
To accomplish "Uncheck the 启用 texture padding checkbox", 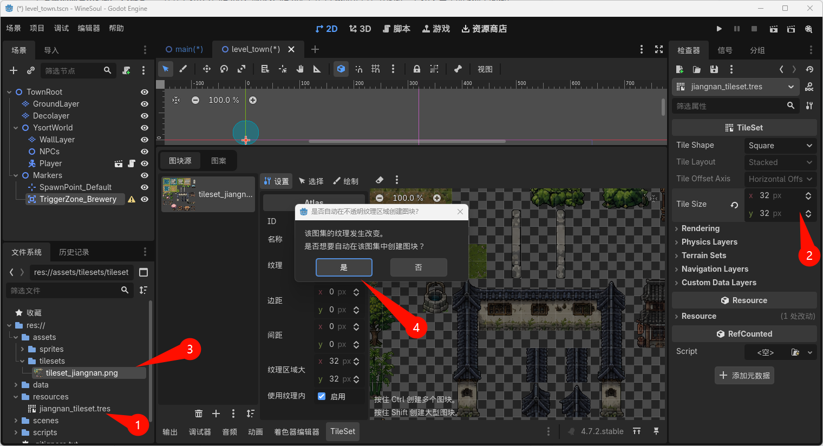I will click(322, 396).
